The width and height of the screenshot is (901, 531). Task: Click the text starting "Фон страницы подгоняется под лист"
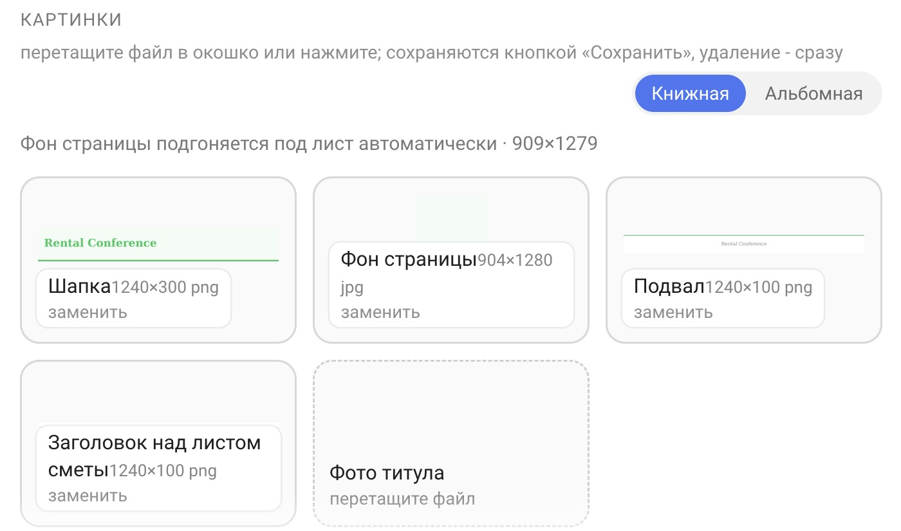coord(309,144)
